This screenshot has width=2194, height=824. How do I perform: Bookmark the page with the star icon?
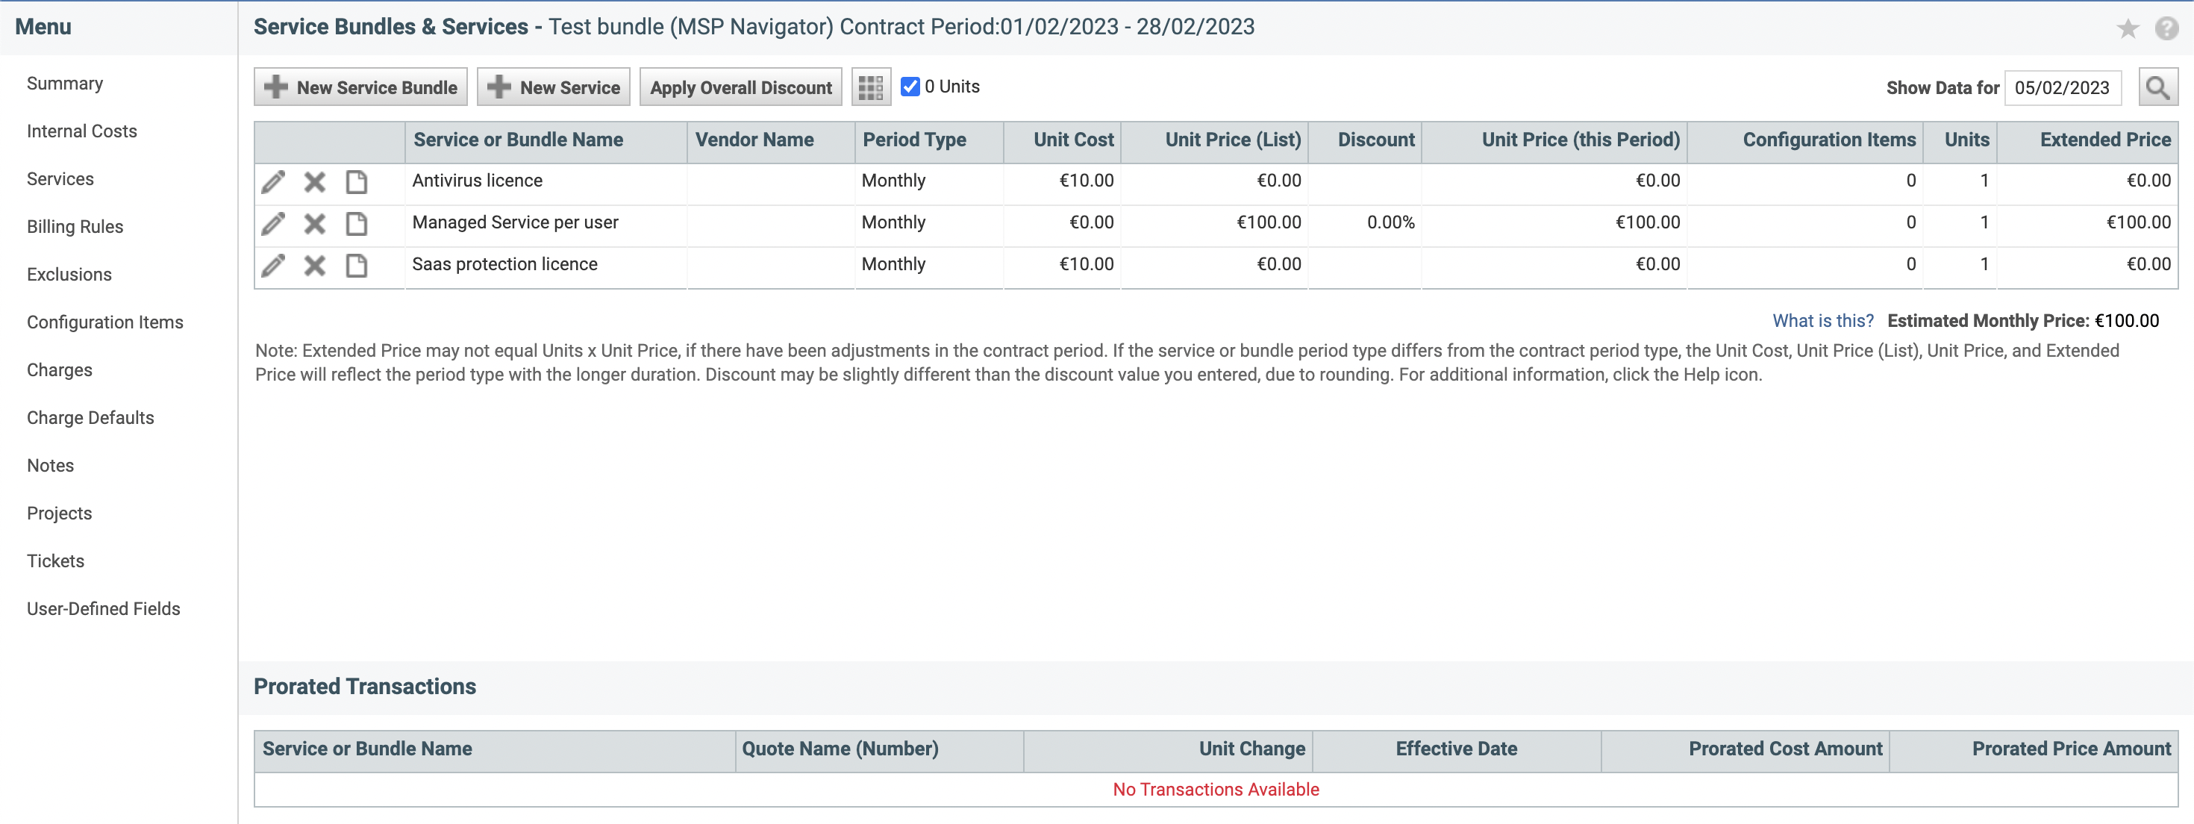(2128, 28)
